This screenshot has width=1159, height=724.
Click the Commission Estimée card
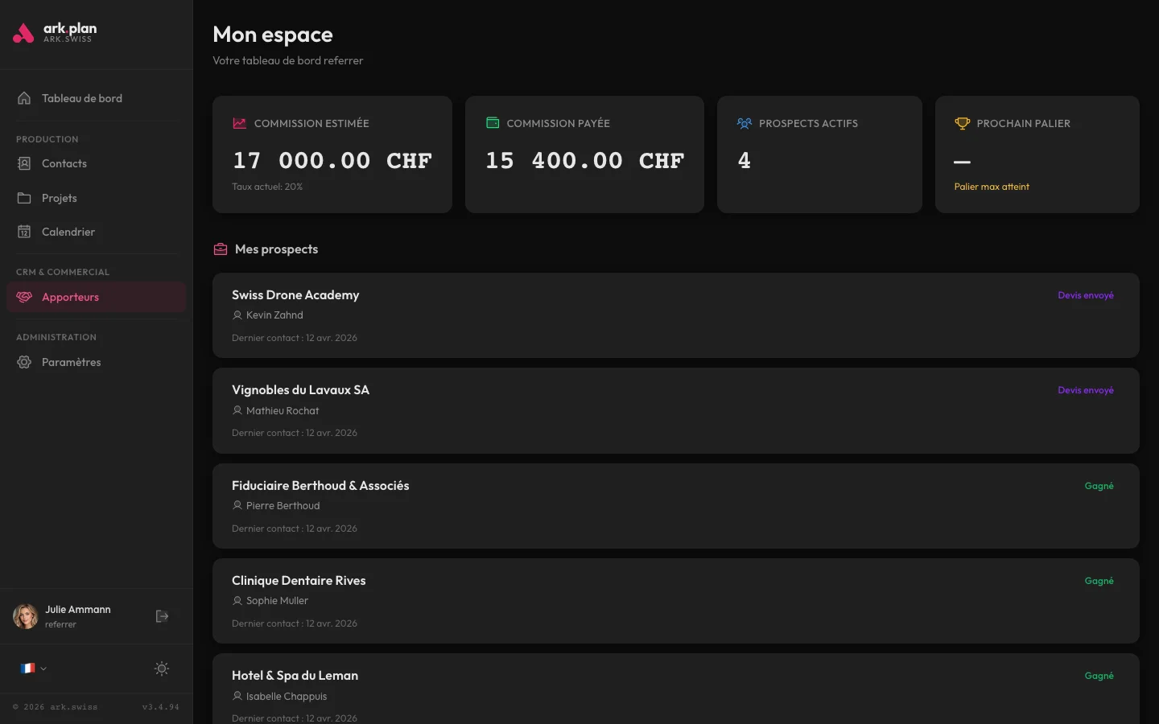tap(332, 154)
